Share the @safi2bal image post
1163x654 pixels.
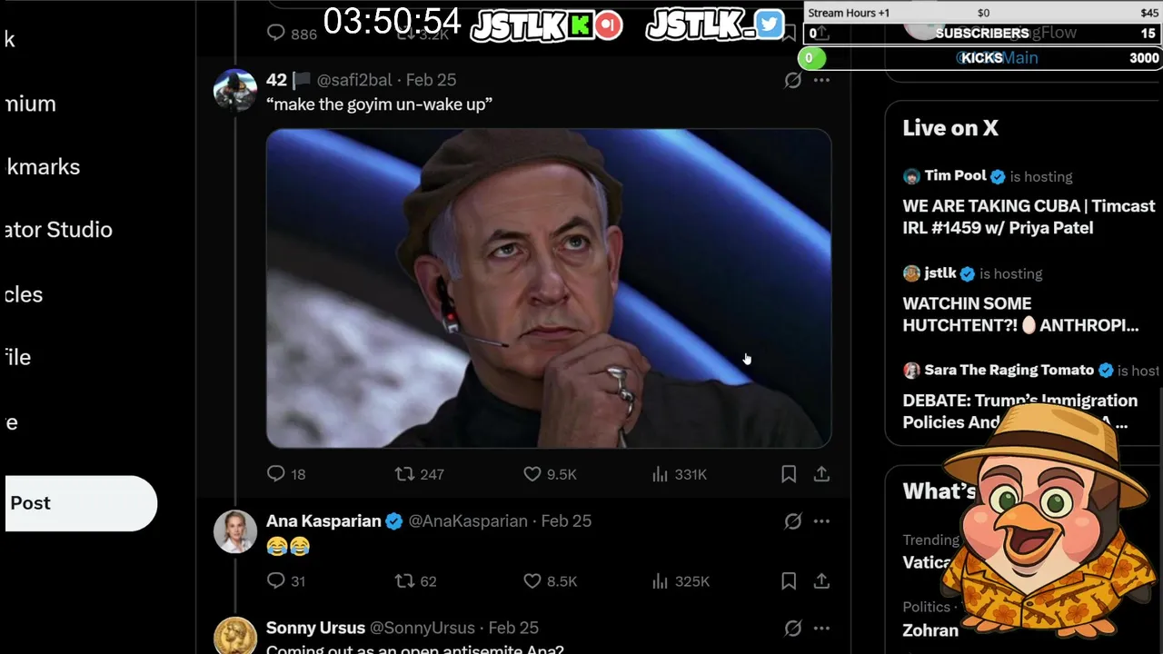(821, 474)
